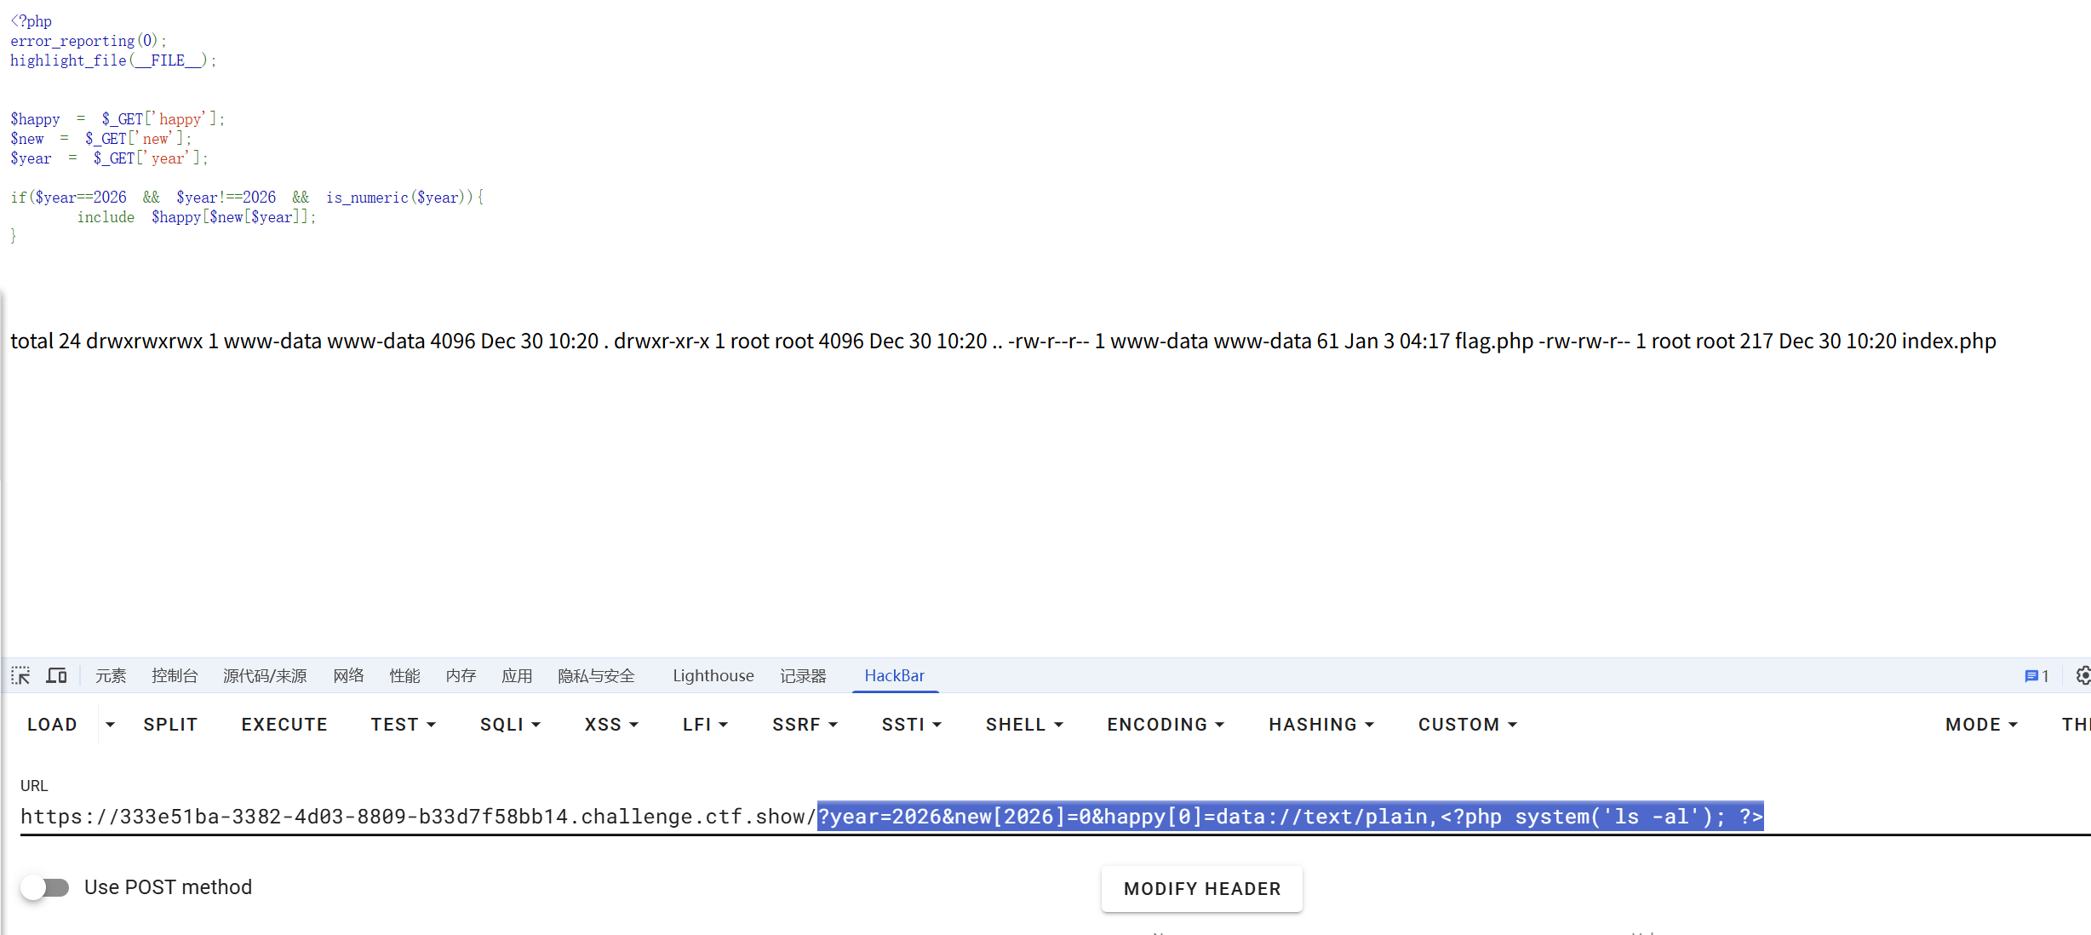Toggle Use POST method switch
This screenshot has width=2091, height=935.
point(46,887)
